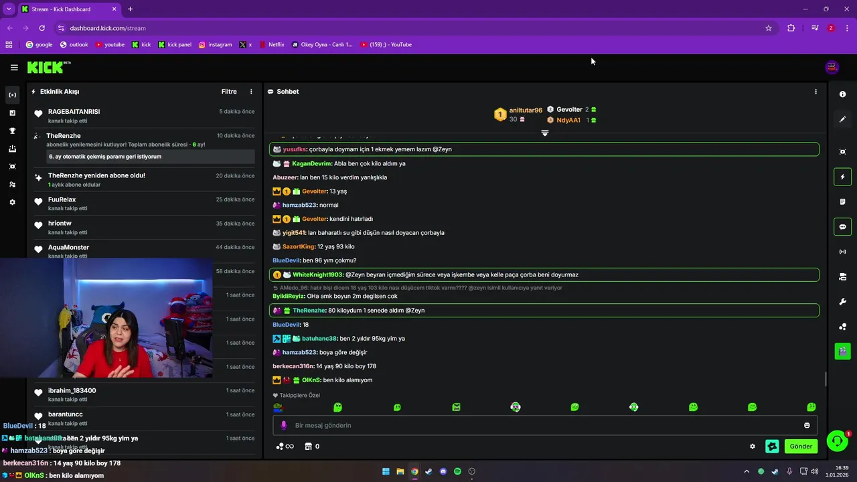This screenshot has width=857, height=482.
Task: Open chat settings gear near Gönder
Action: pyautogui.click(x=753, y=447)
